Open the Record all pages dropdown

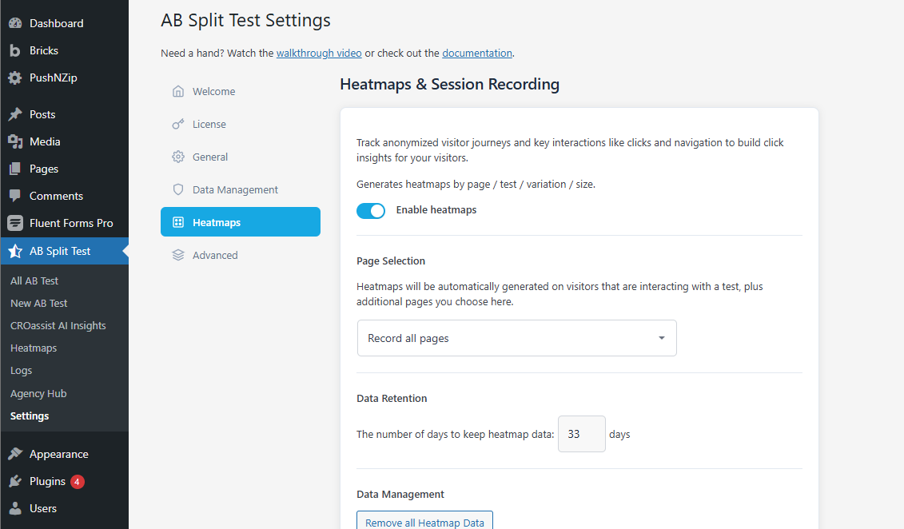[516, 338]
